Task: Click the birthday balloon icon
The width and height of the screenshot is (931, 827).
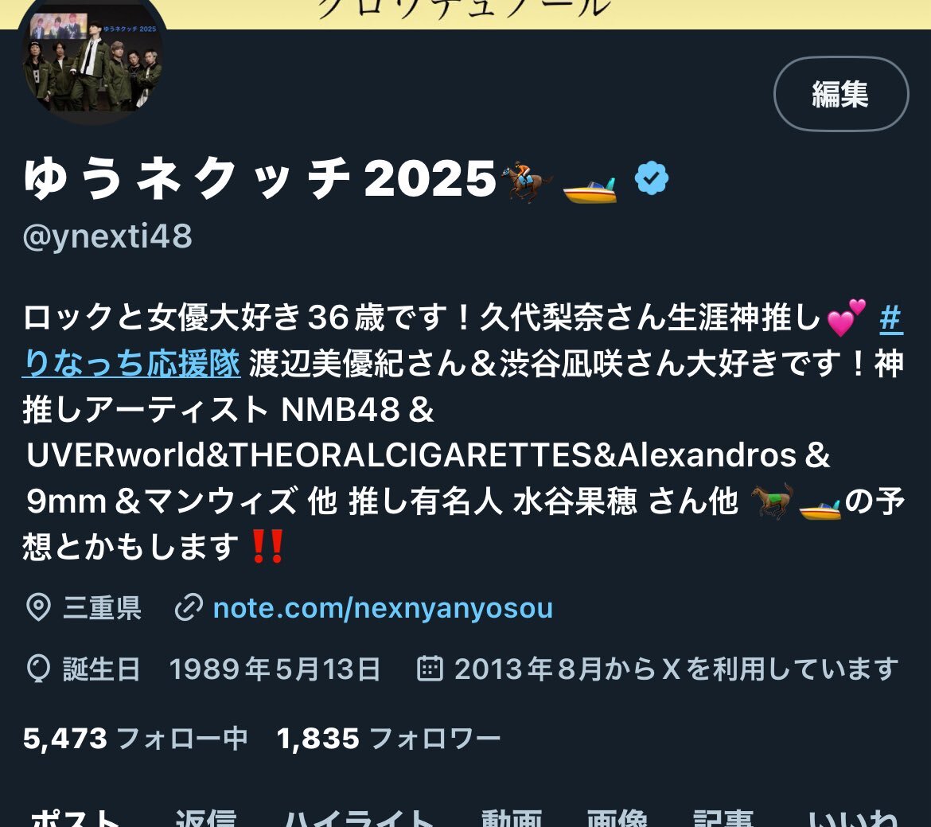Action: (x=39, y=669)
